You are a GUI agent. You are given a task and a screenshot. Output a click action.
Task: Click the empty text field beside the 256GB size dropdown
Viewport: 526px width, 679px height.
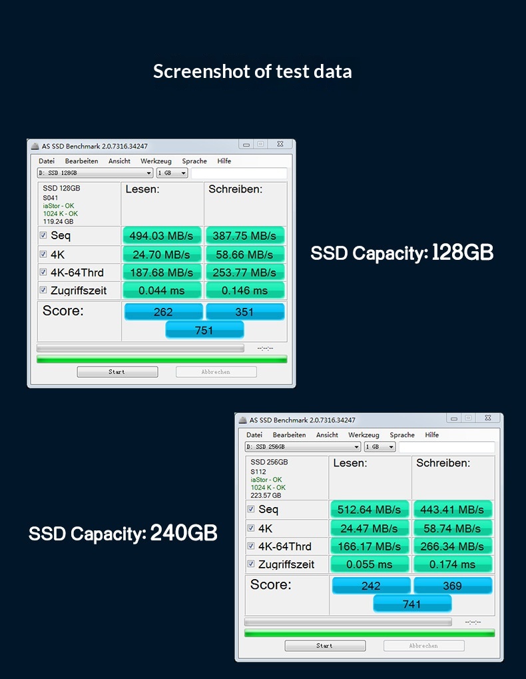(x=446, y=446)
